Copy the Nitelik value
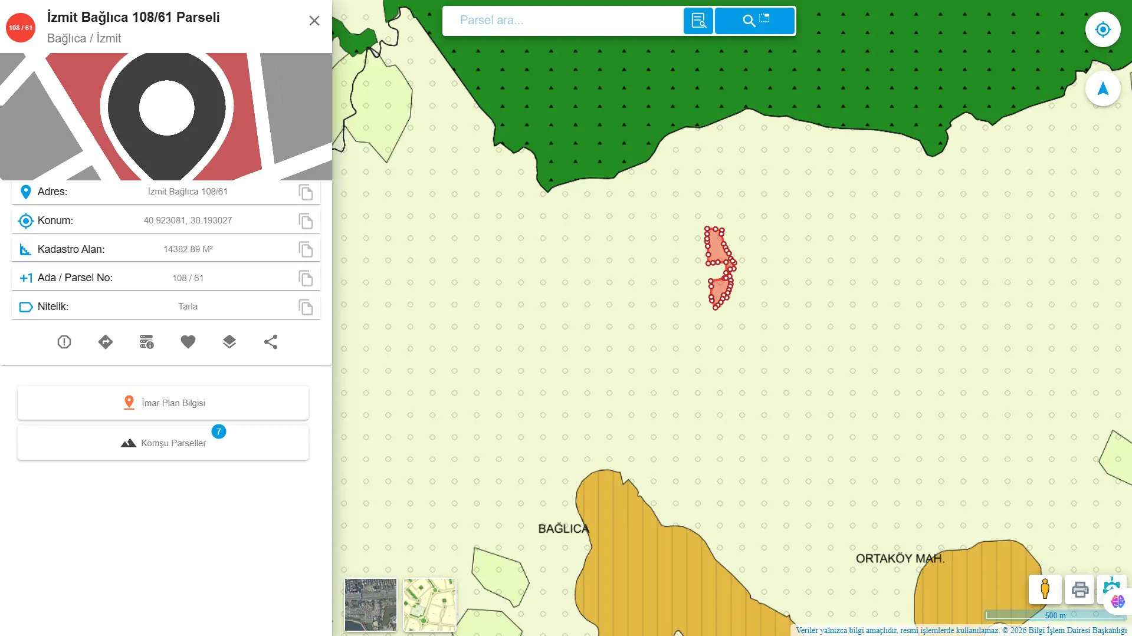1132x636 pixels. click(x=306, y=307)
